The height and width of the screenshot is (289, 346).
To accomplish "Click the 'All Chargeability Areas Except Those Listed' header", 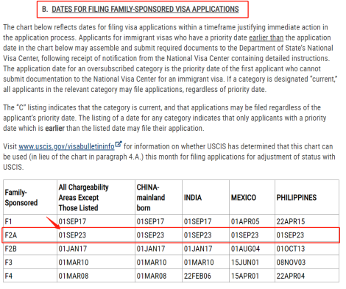I will click(83, 198).
